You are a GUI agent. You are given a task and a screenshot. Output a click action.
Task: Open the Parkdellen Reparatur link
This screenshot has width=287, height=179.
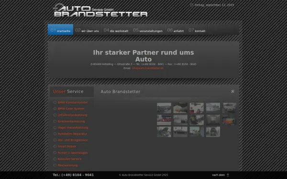(72, 134)
